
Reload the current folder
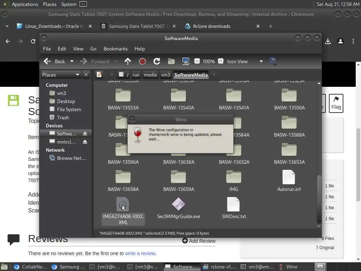(x=157, y=61)
